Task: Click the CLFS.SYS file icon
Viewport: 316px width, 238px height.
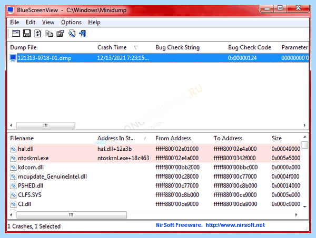Action: [13, 195]
